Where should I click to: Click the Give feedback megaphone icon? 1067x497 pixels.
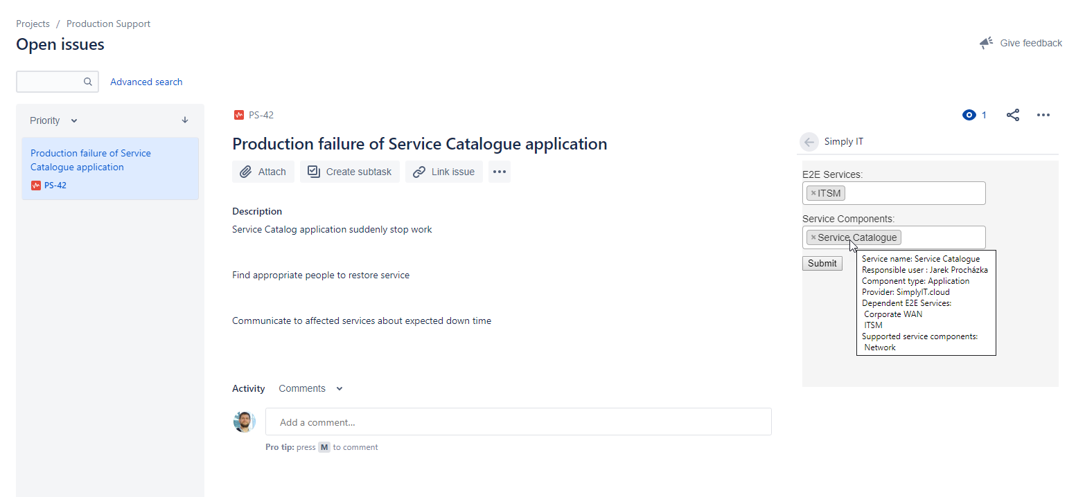pyautogui.click(x=986, y=43)
